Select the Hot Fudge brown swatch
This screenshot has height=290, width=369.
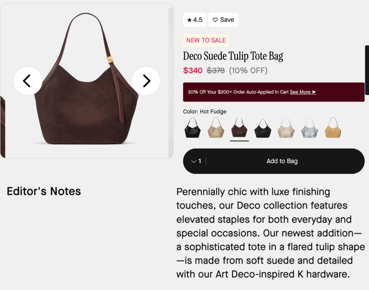[239, 128]
